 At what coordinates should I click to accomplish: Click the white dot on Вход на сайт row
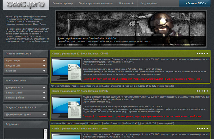tap(44, 65)
